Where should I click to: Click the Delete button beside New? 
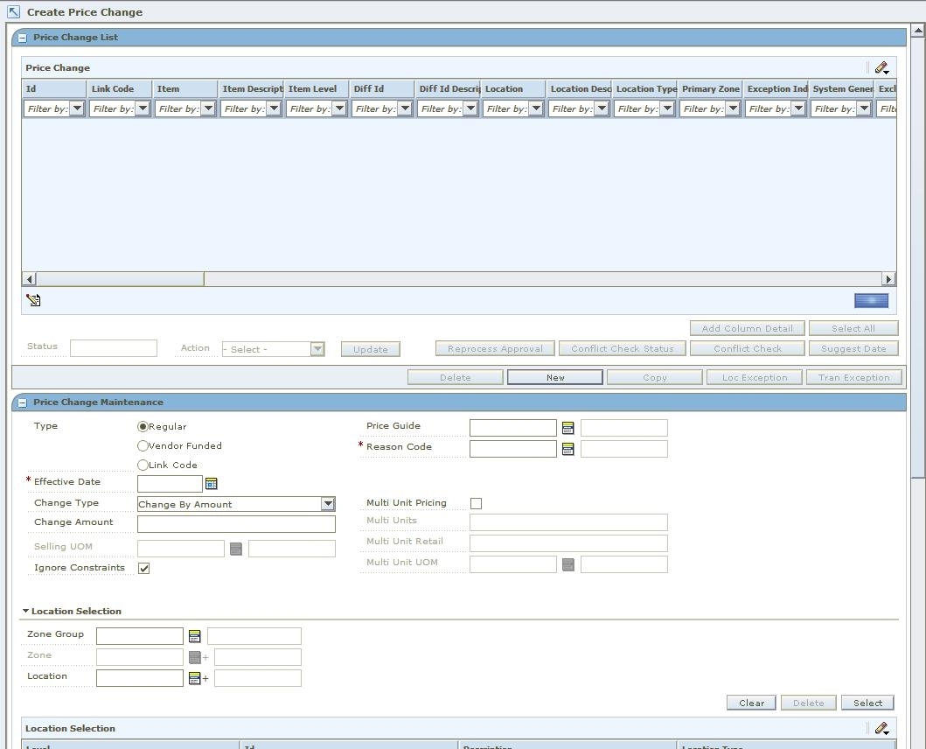click(x=456, y=377)
